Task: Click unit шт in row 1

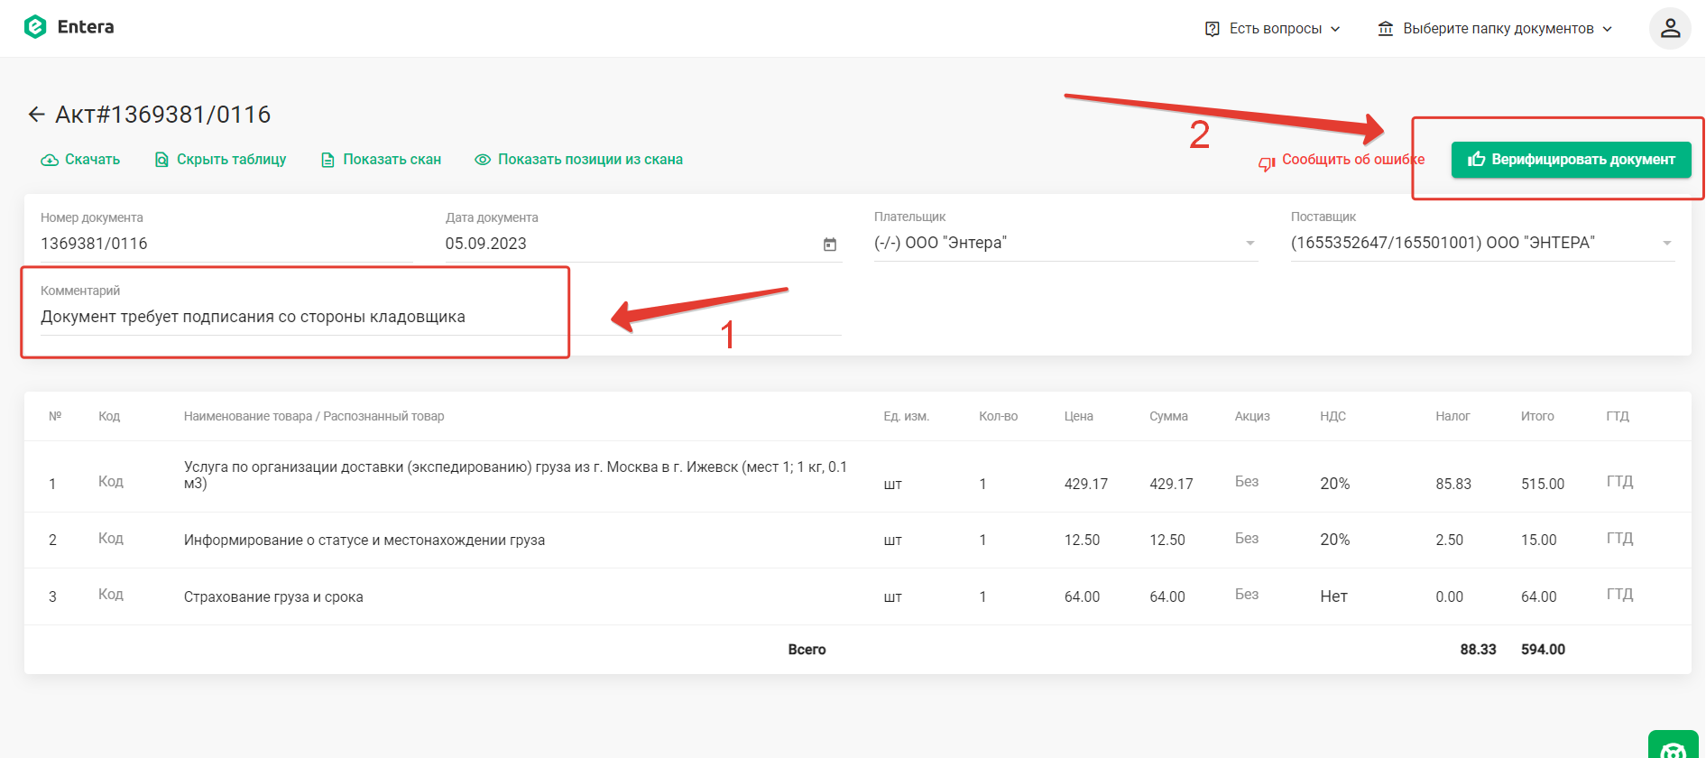Action: coord(892,485)
